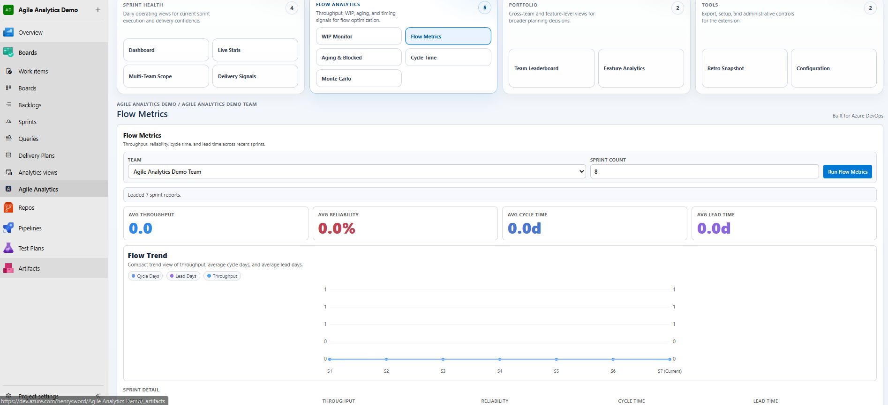The width and height of the screenshot is (888, 405).
Task: Open Feature Analytics view
Action: click(641, 68)
